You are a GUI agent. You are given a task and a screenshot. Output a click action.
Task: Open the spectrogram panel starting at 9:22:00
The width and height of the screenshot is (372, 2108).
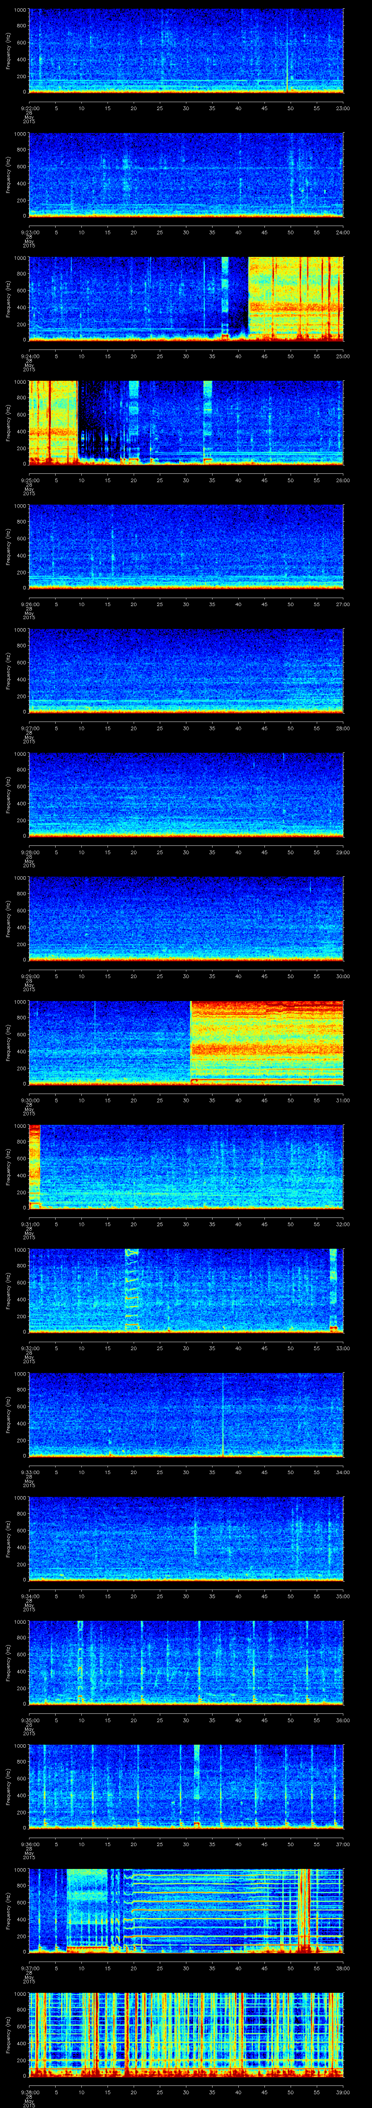[x=186, y=52]
